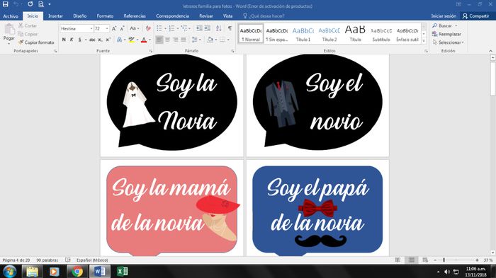This screenshot has width=496, height=278.
Task: Open the font name Hestina dropdown
Action: coord(91,28)
